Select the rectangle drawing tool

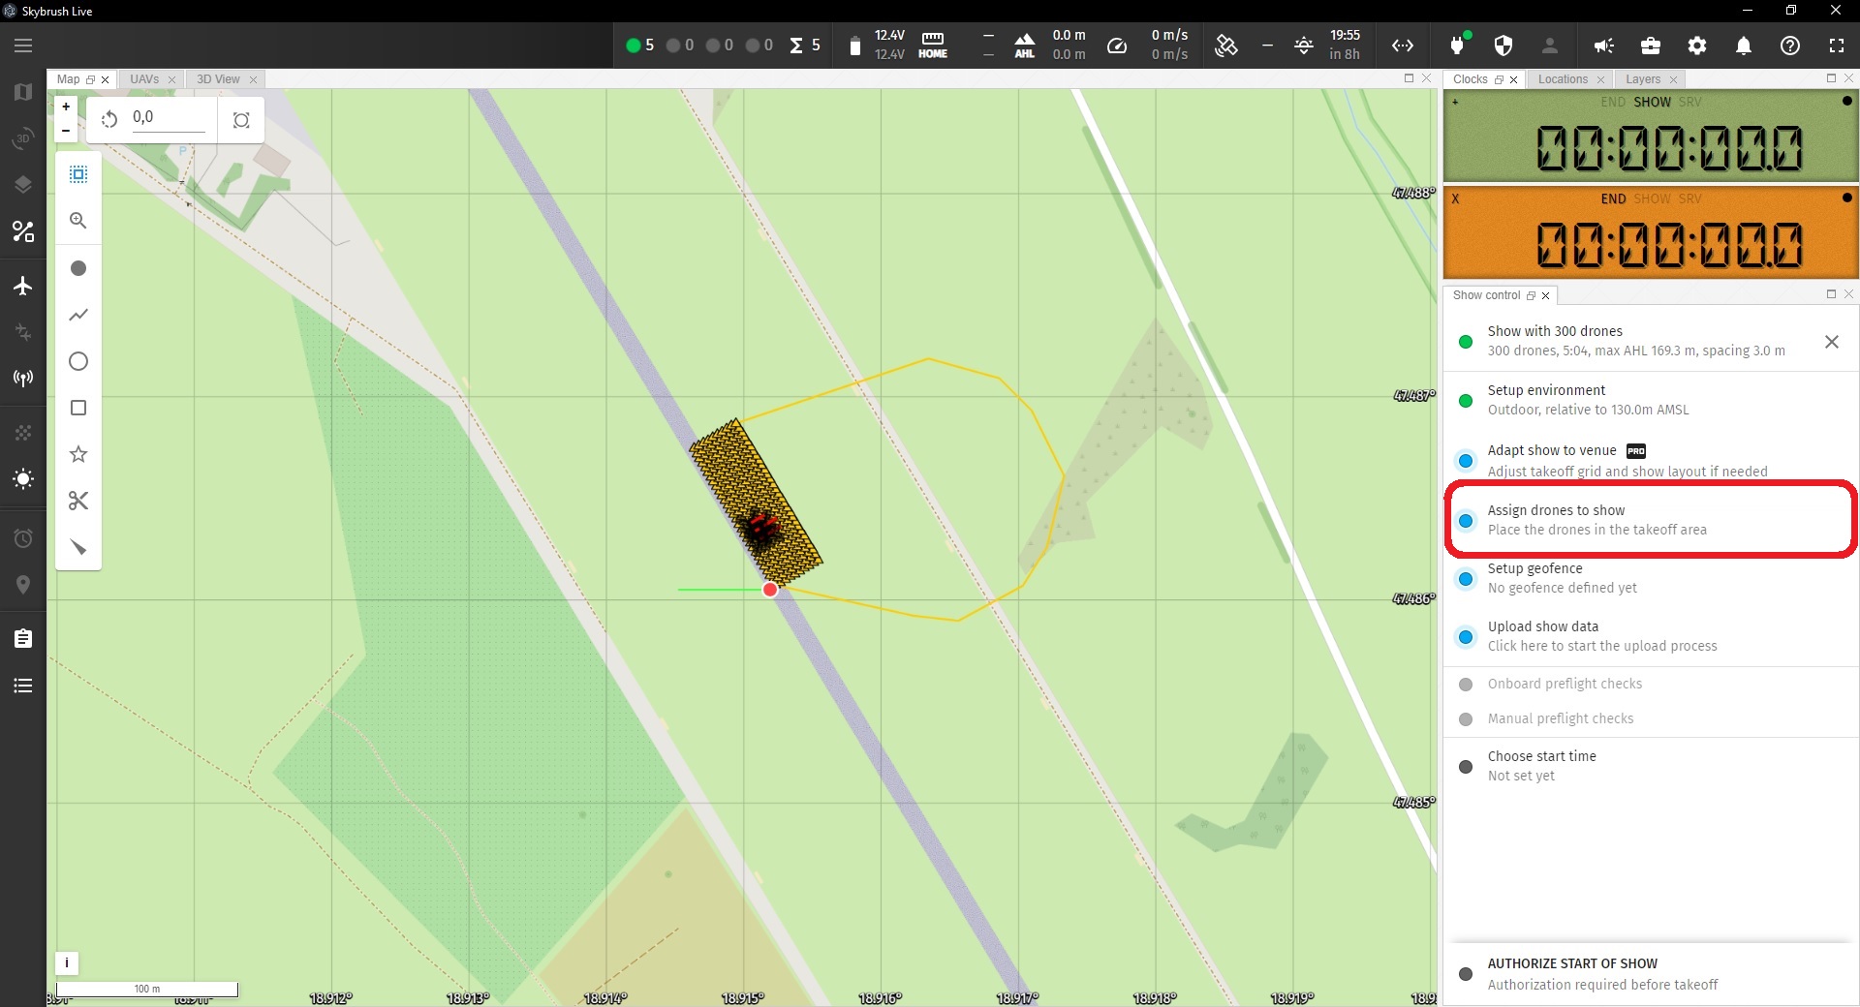click(x=77, y=408)
